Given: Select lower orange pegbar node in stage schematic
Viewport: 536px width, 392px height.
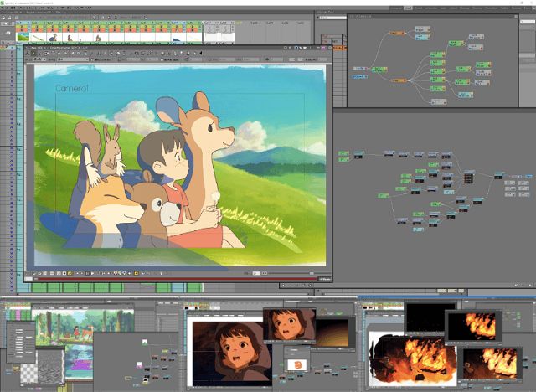Looking at the screenshot, I should (x=399, y=80).
